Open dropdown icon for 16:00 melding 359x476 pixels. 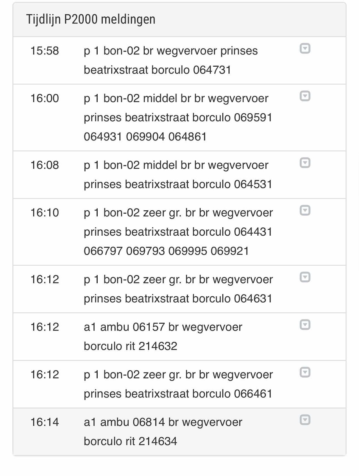(305, 96)
